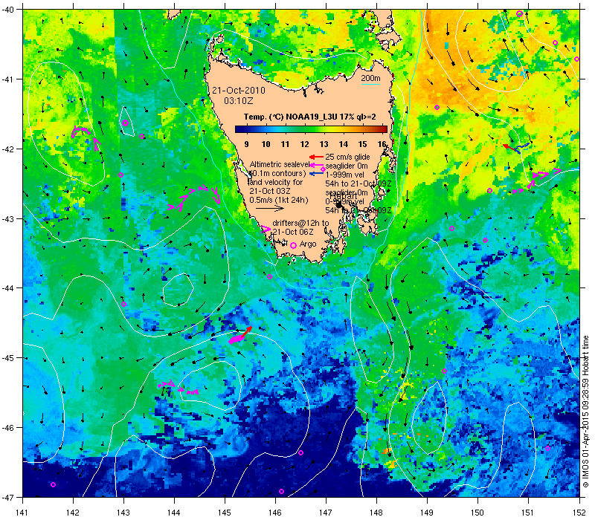Viewport: 595px width, 520px height.
Task: Click the '21-Oct 06Z' drifter time text
Action: (293, 232)
